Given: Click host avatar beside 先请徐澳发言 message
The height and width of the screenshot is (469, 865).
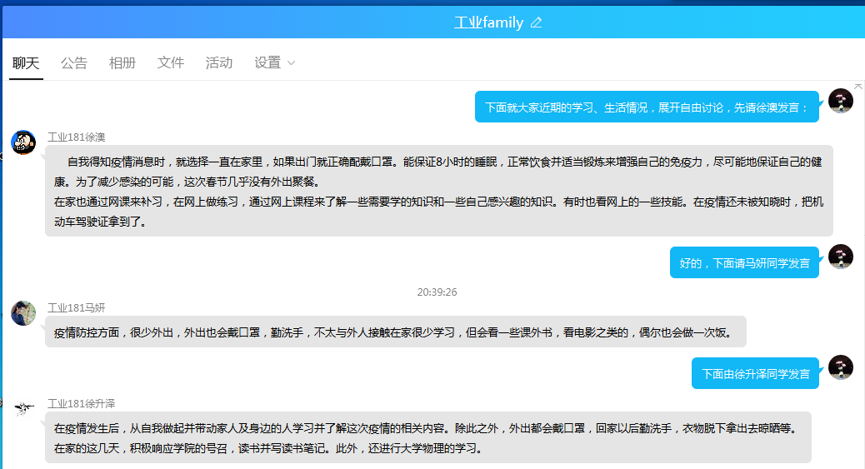Looking at the screenshot, I should [841, 101].
